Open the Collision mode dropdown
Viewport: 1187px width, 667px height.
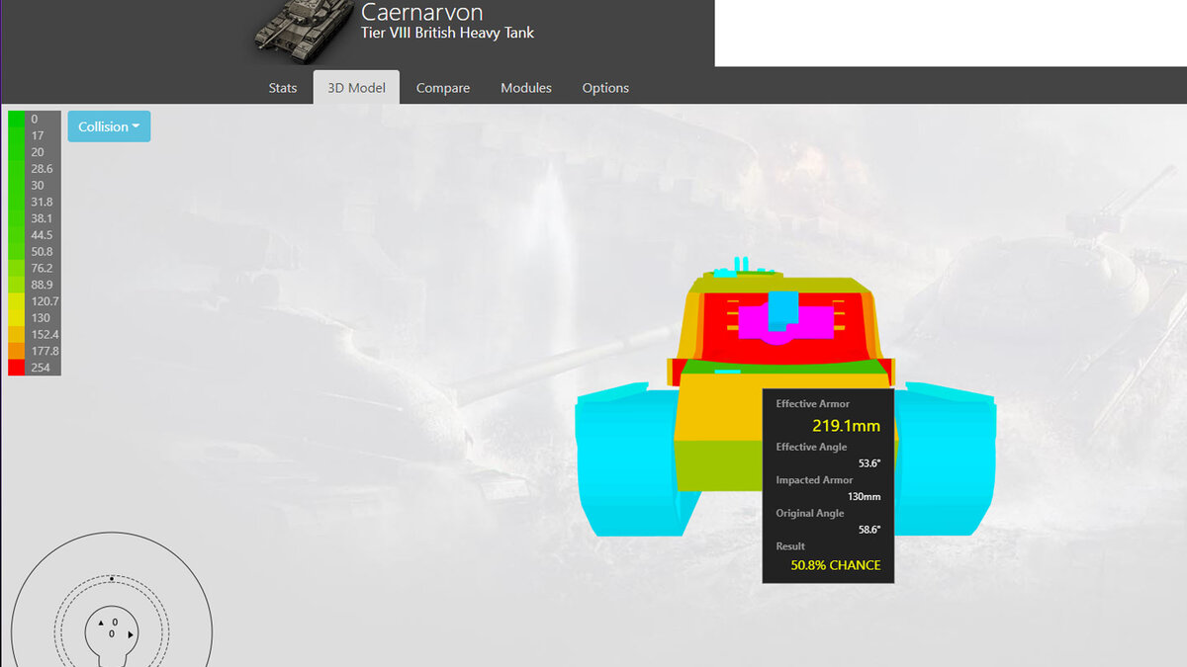[109, 126]
